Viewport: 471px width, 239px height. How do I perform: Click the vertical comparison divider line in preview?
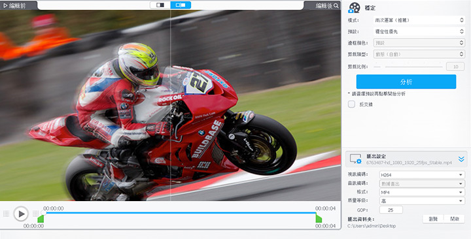tap(170, 105)
